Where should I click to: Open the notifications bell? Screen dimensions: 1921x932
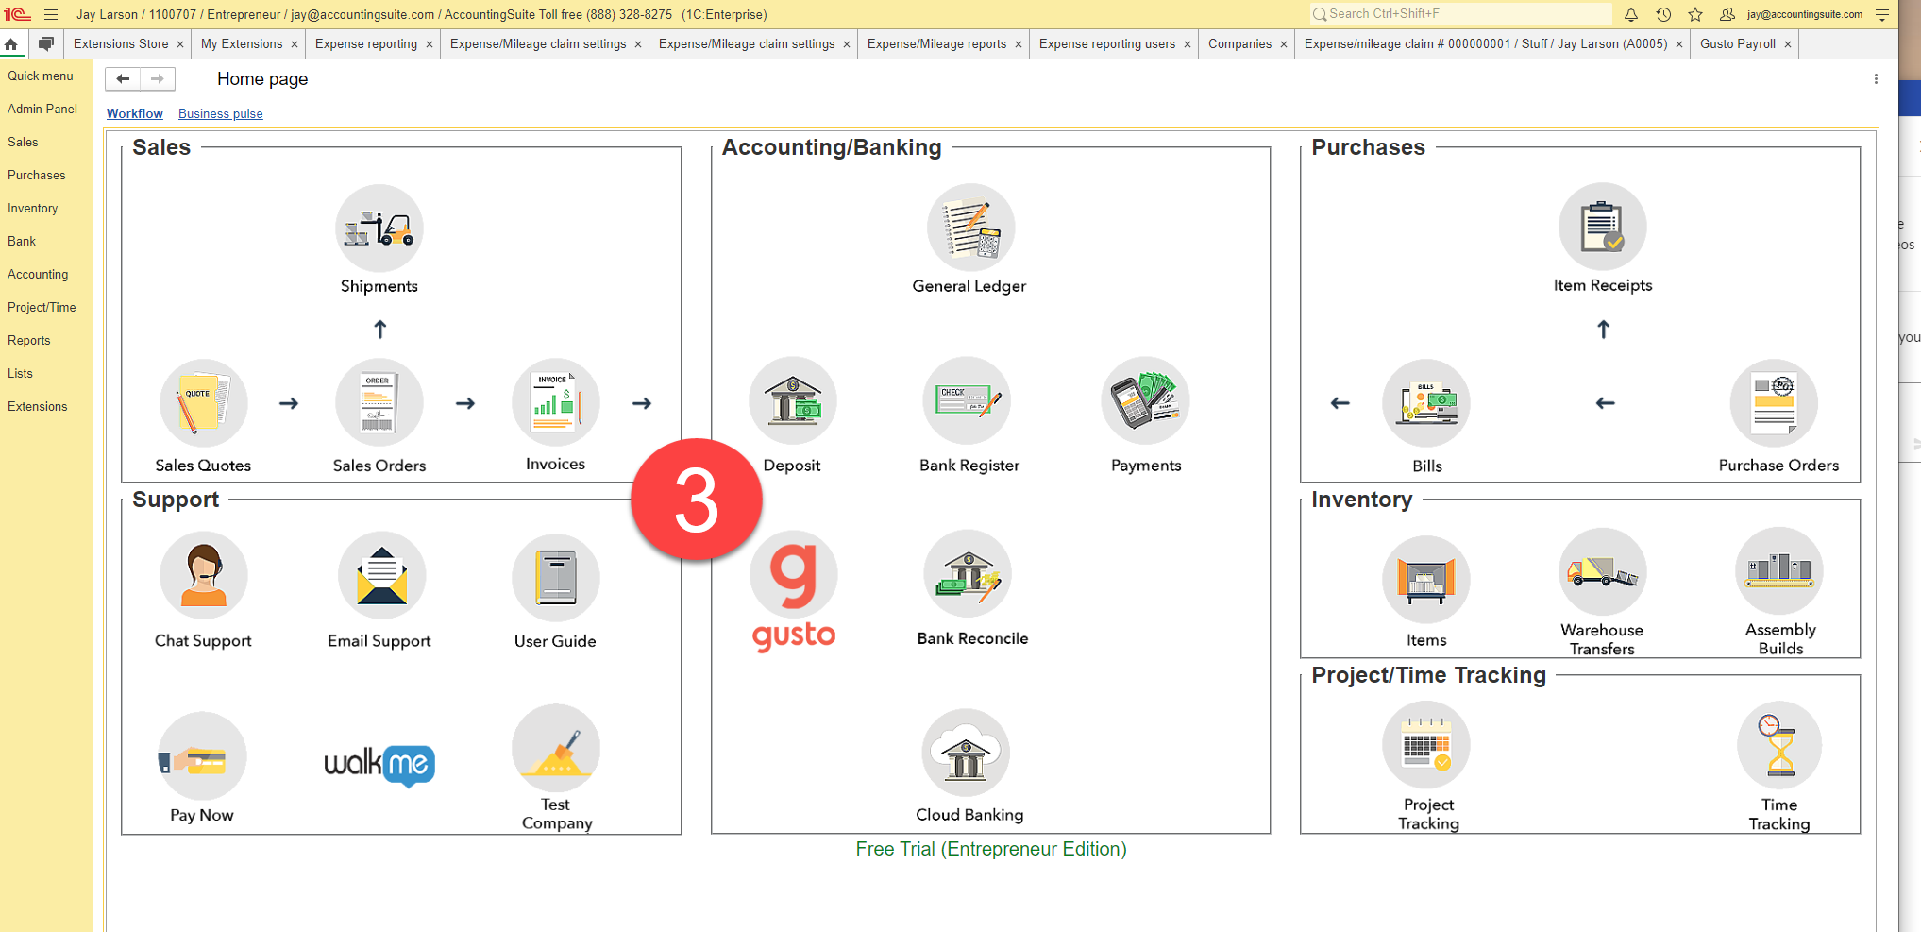click(1631, 14)
